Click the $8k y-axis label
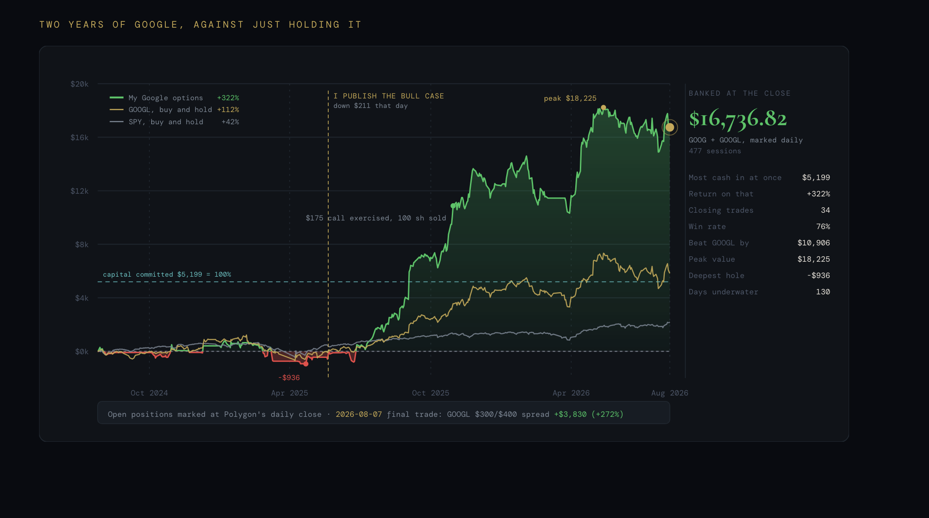The image size is (929, 518). coord(82,244)
